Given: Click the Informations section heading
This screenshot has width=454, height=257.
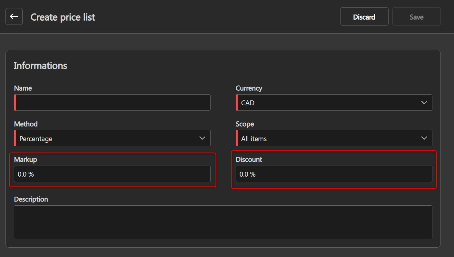Looking at the screenshot, I should (x=40, y=66).
